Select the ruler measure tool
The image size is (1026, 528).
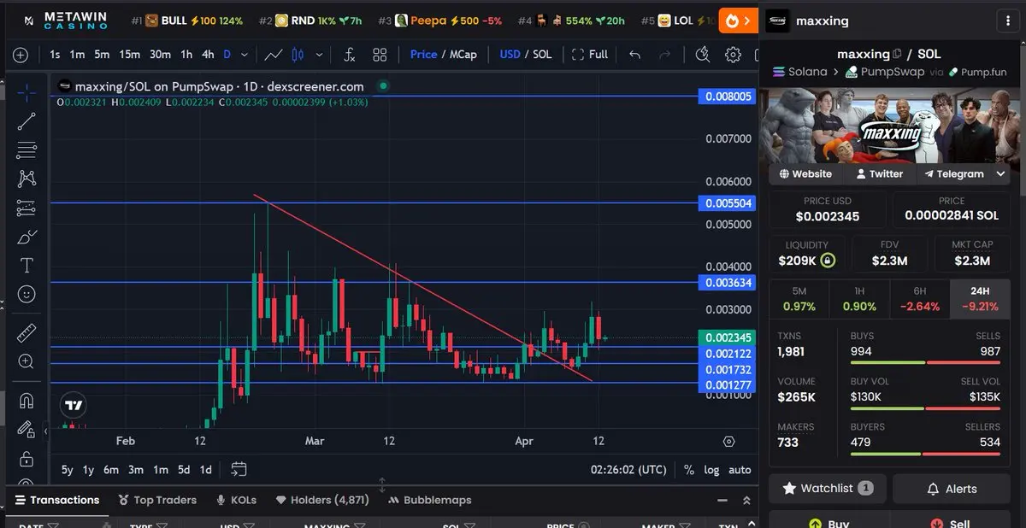click(27, 333)
